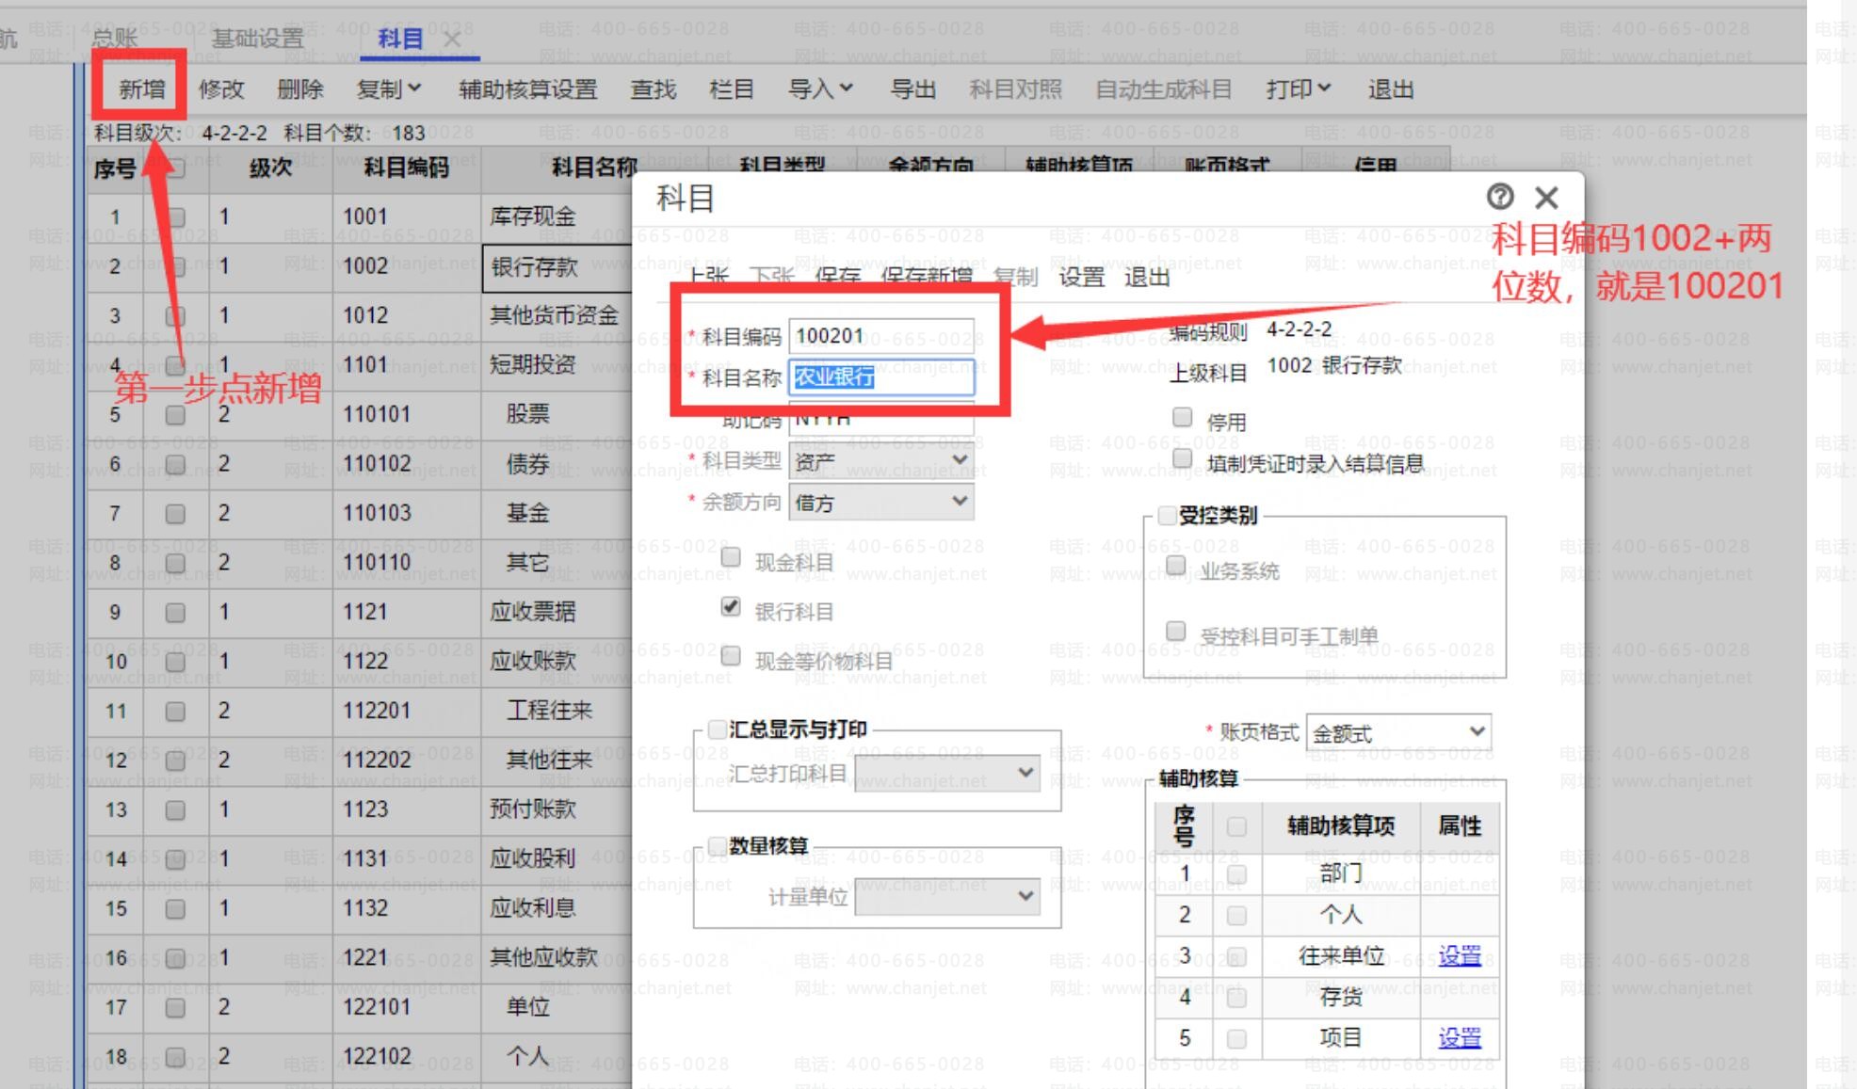Click 退出 in the dialog toolbar
Image resolution: width=1857 pixels, height=1089 pixels.
[x=1146, y=277]
